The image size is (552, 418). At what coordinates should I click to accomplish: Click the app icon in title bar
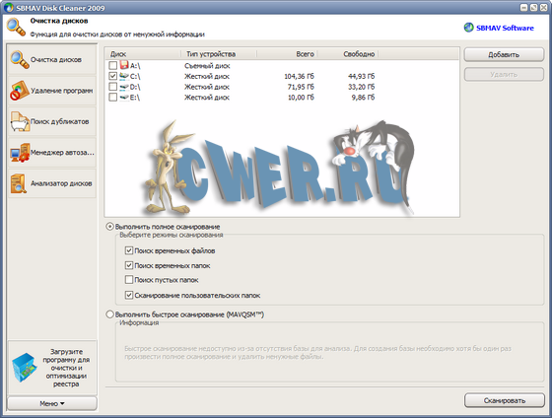[9, 8]
